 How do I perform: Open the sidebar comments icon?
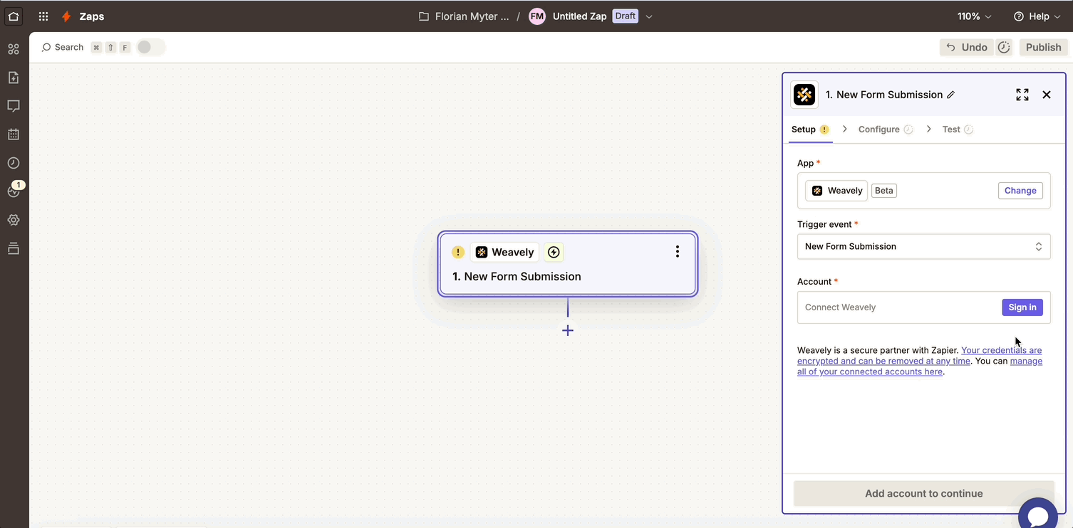14,106
